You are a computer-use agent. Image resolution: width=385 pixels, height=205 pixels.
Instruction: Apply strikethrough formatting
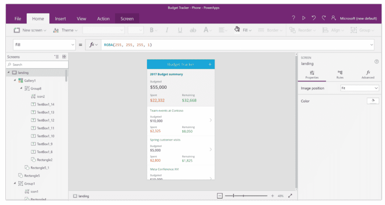coord(193,30)
